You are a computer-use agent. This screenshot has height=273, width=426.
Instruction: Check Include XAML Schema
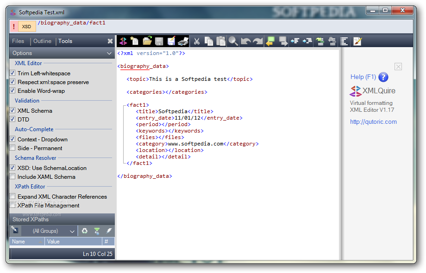[x=13, y=176]
